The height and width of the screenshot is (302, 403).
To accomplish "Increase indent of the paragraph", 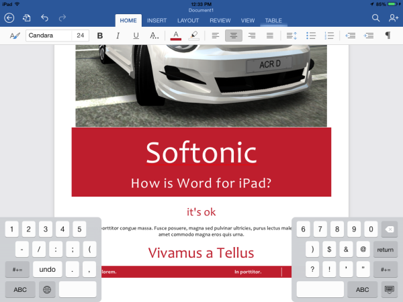I will [x=369, y=36].
